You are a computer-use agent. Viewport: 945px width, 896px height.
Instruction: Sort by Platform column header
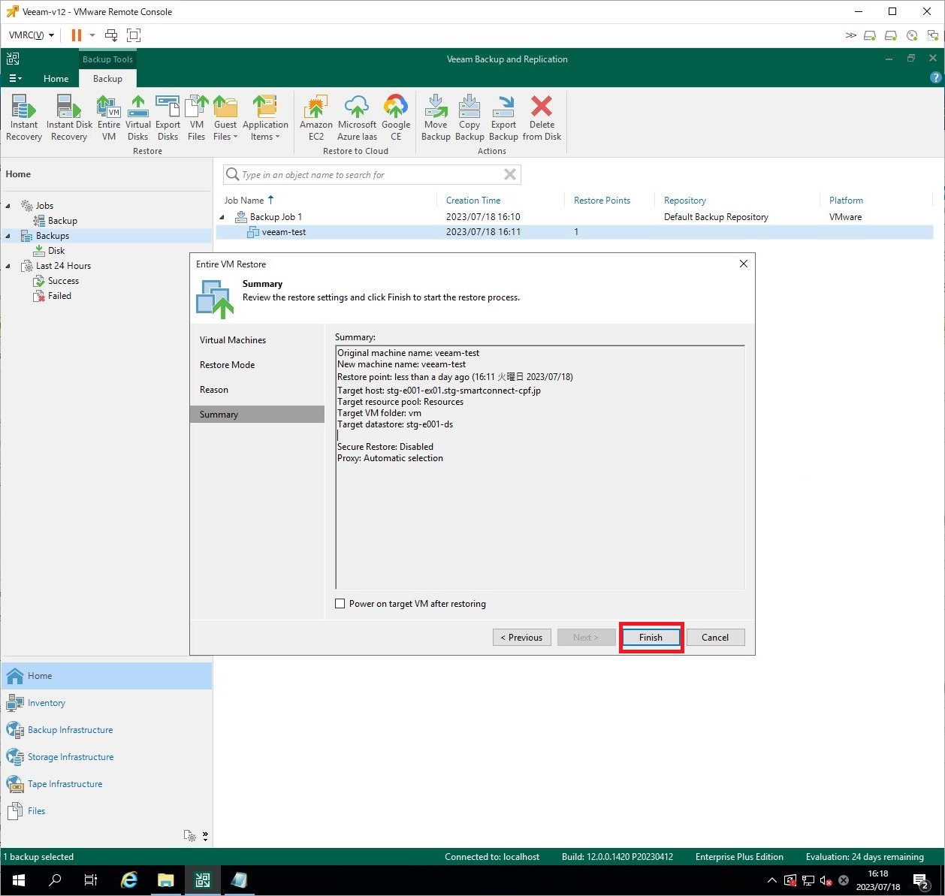(846, 201)
